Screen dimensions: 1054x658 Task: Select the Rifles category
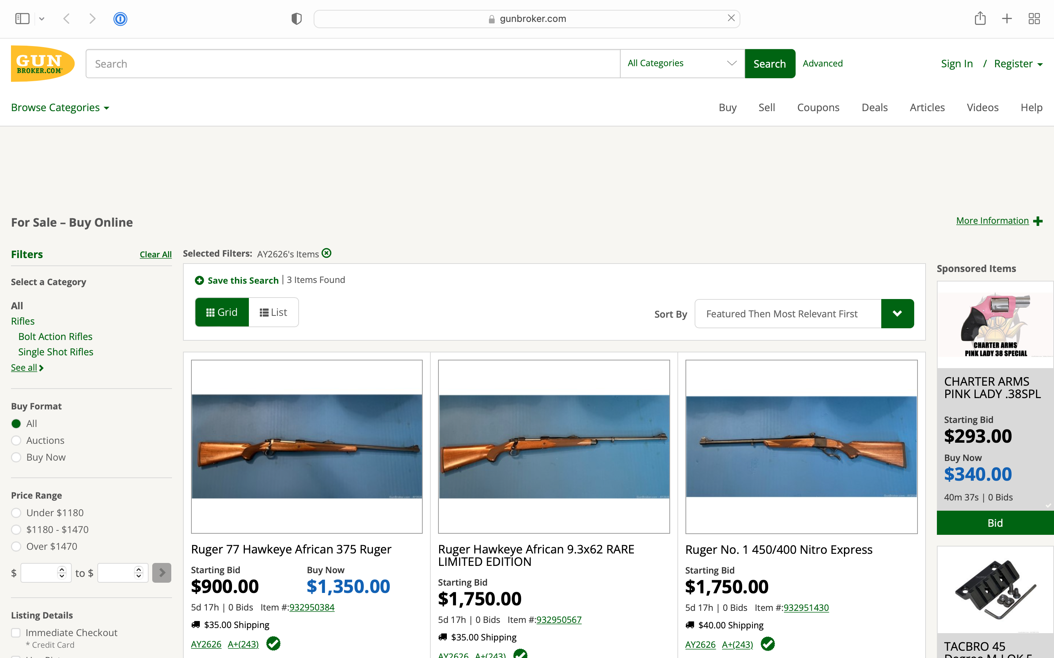click(x=23, y=321)
